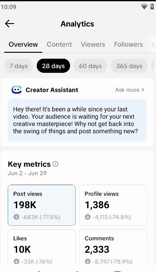Tap the Post views down-arrow indicator
The image size is (156, 272).
16,217
